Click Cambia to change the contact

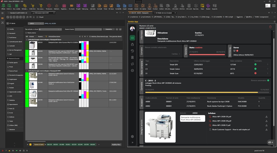pyautogui.click(x=176, y=54)
